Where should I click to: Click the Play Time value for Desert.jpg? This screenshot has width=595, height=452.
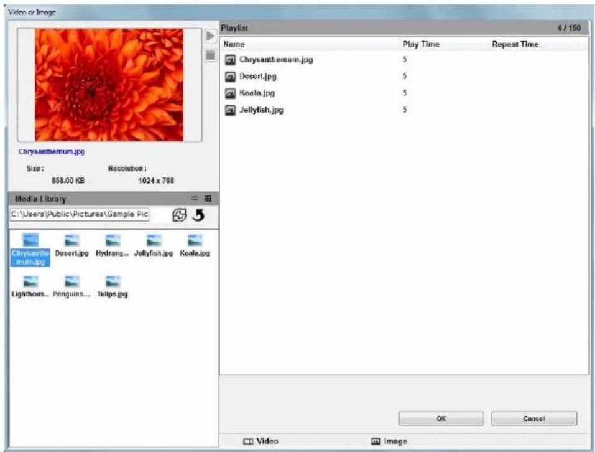point(405,77)
